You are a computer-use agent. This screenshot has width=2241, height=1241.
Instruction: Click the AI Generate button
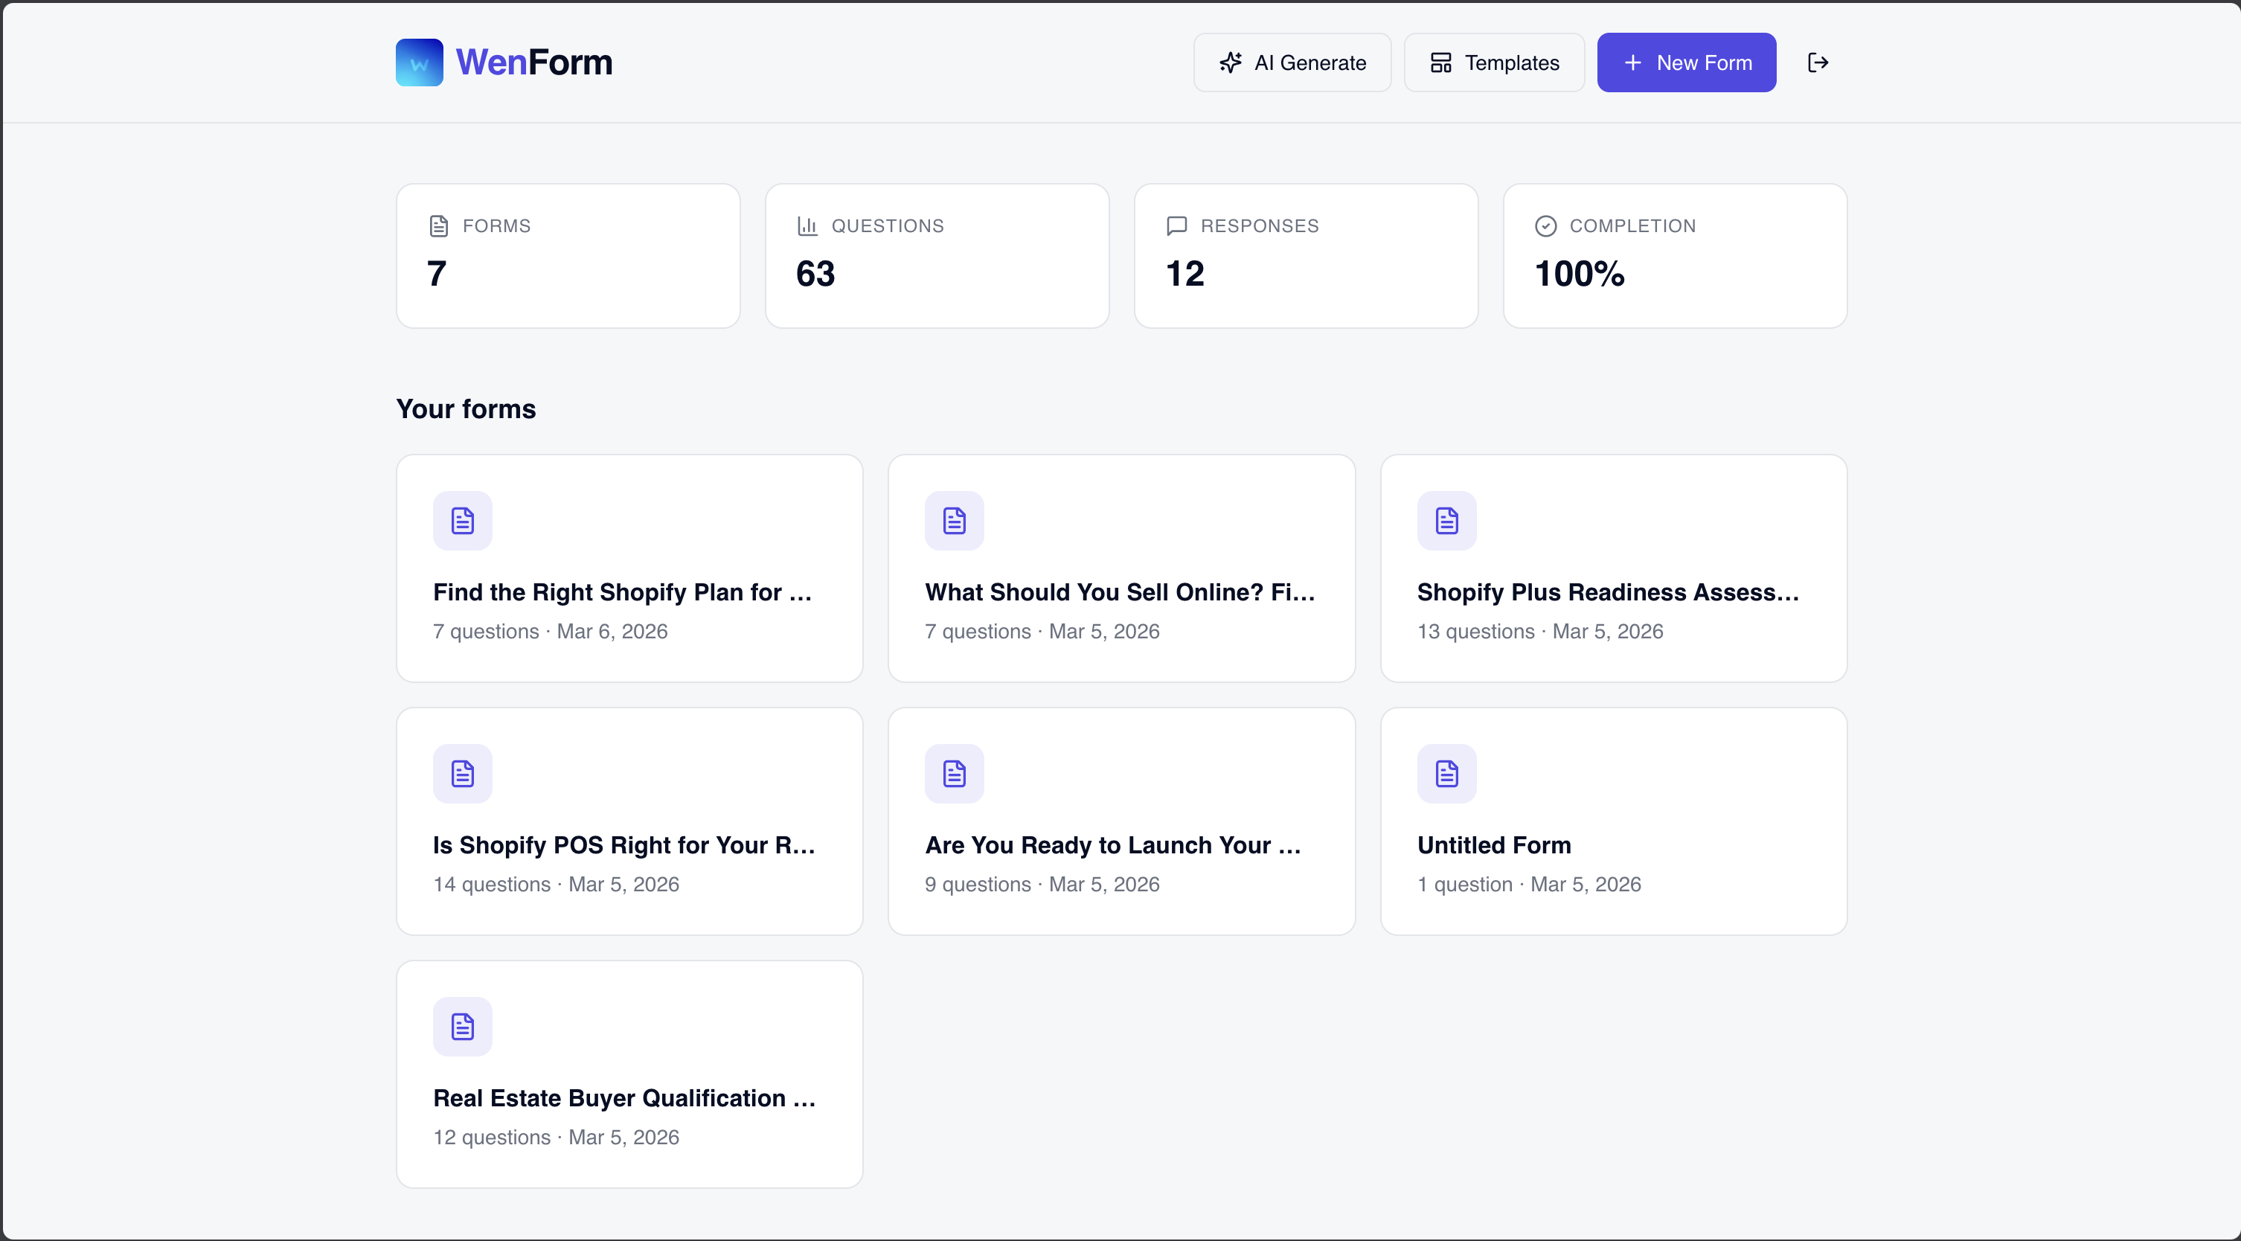(1292, 62)
